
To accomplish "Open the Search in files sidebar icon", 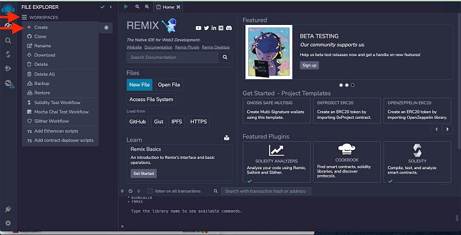I will point(8,40).
